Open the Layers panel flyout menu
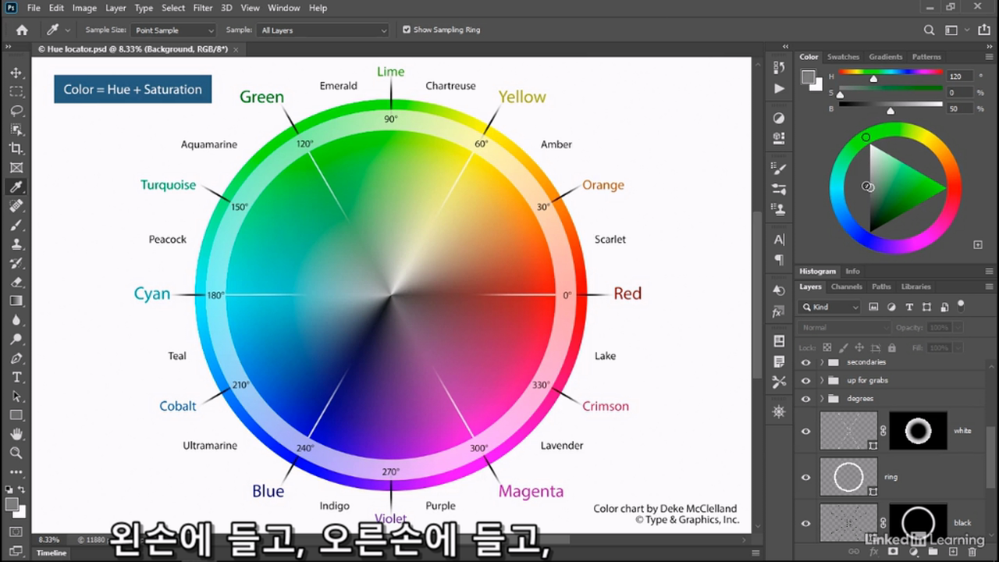The height and width of the screenshot is (562, 999). [x=989, y=287]
